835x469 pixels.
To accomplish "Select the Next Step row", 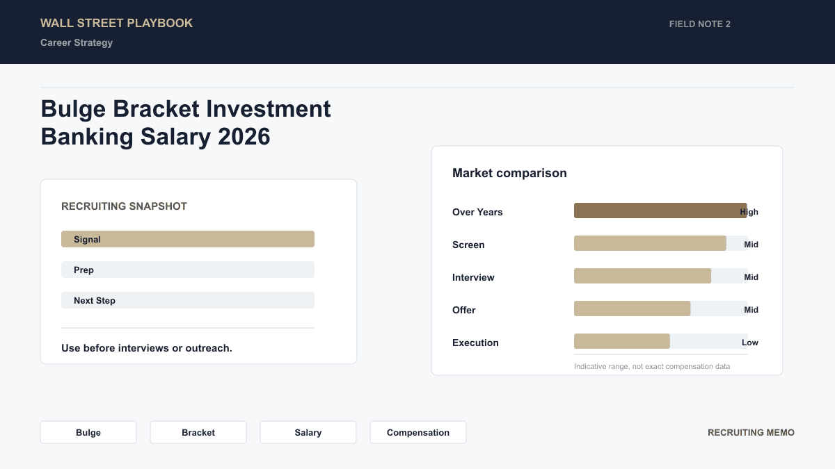I will (x=188, y=300).
